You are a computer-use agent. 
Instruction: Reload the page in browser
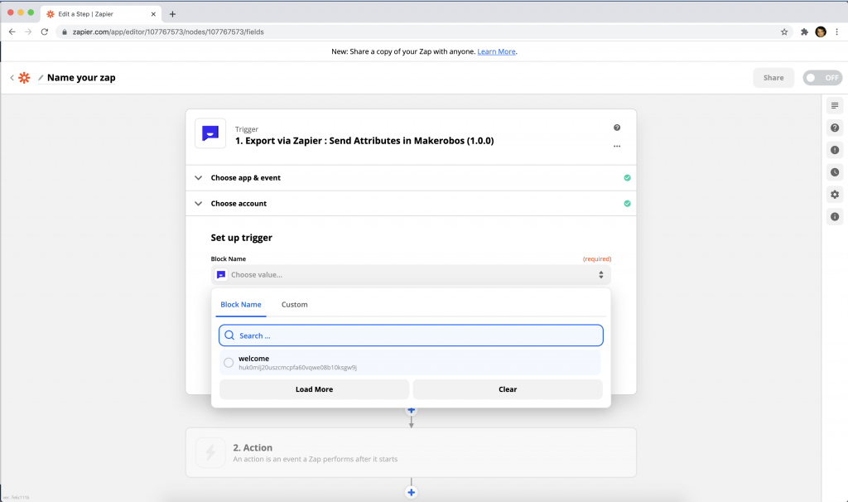click(x=45, y=32)
